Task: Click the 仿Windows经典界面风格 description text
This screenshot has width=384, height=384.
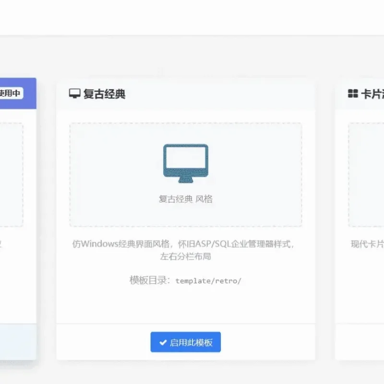Action: (x=183, y=244)
